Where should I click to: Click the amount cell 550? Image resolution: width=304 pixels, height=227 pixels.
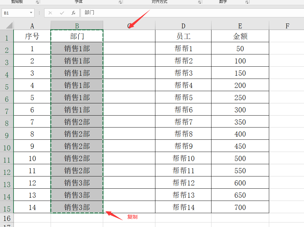coord(240,170)
